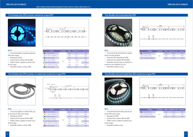Click the green dot beside SC-TWF2-VERDE
Screen dimensions: 193x137
click(45, 60)
